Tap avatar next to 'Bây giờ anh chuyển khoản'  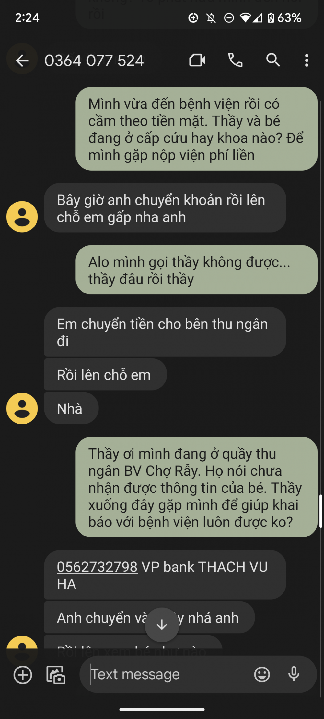coord(22,216)
